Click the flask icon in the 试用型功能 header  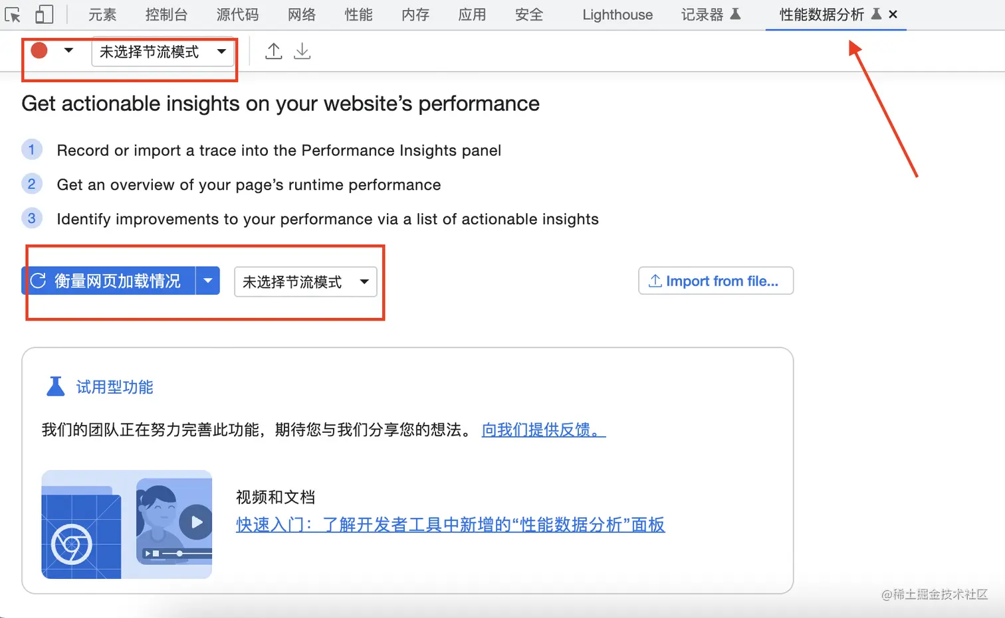(x=56, y=386)
